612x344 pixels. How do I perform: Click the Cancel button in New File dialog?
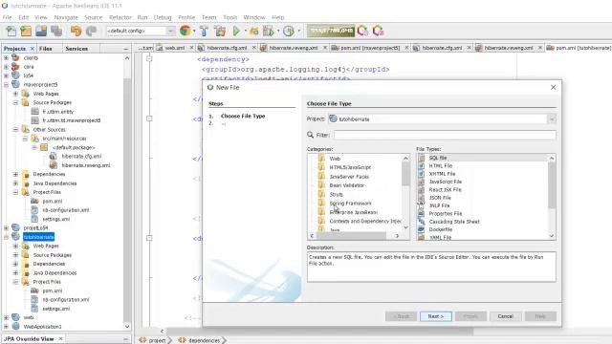coord(505,316)
